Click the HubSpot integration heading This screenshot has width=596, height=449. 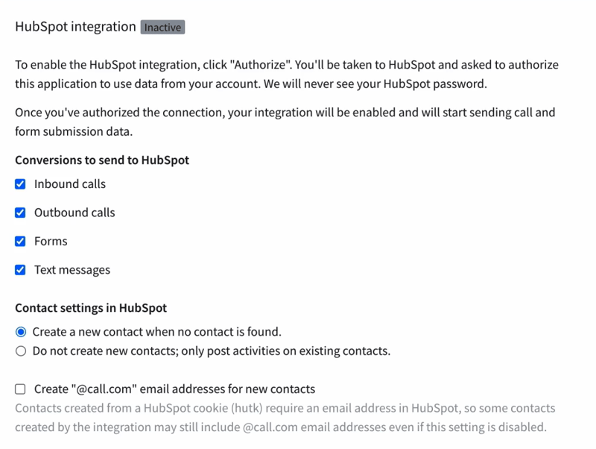[x=69, y=26]
